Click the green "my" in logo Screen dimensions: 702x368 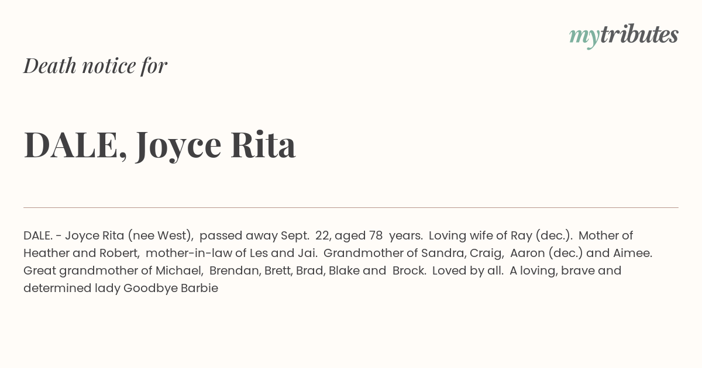click(x=584, y=38)
